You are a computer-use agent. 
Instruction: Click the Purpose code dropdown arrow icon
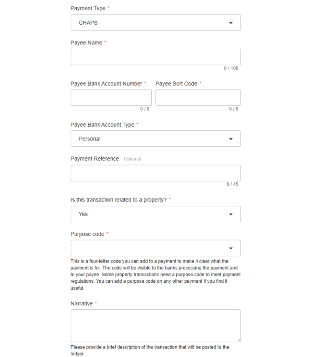click(231, 248)
